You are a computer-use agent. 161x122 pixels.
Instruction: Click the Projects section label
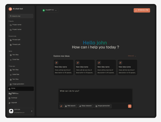point(11,21)
